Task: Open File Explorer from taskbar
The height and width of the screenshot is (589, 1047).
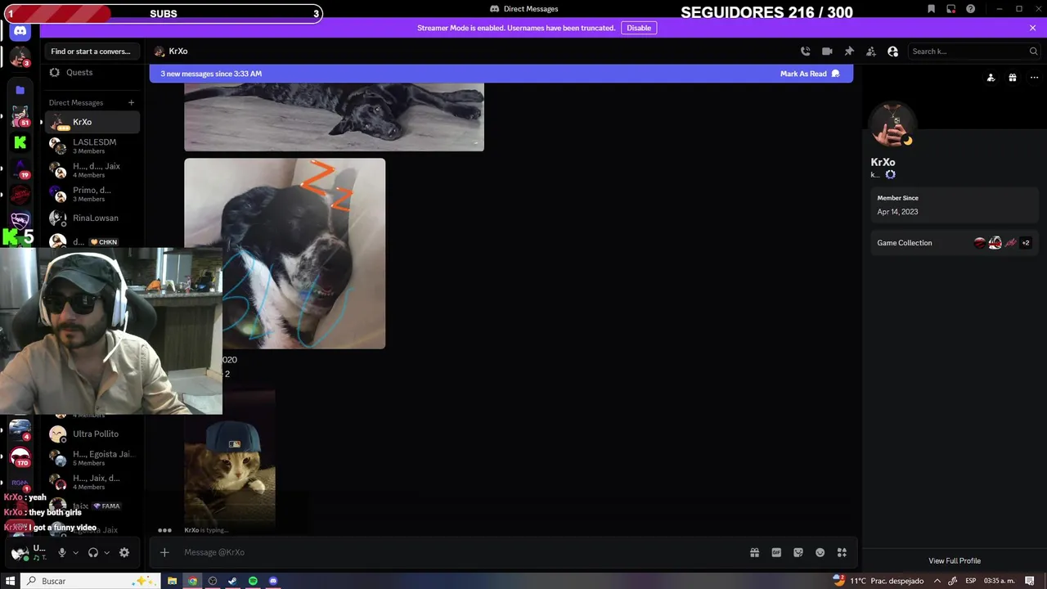Action: tap(172, 581)
